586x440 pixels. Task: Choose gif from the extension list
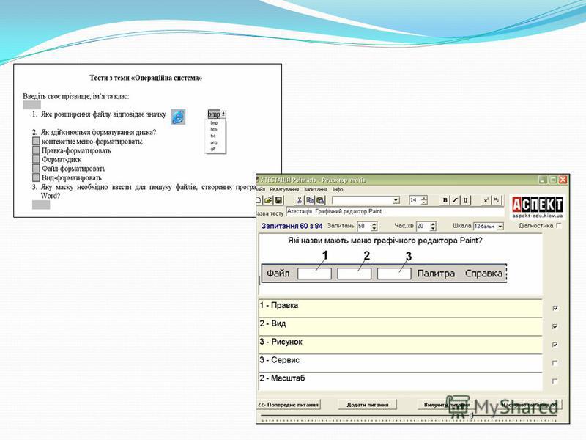pos(213,149)
